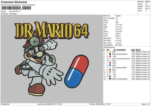Click the 'Last Saved: 28/03/2023 17:12:25' footer text
Screen dimensions: 151x106
click(x=50, y=104)
